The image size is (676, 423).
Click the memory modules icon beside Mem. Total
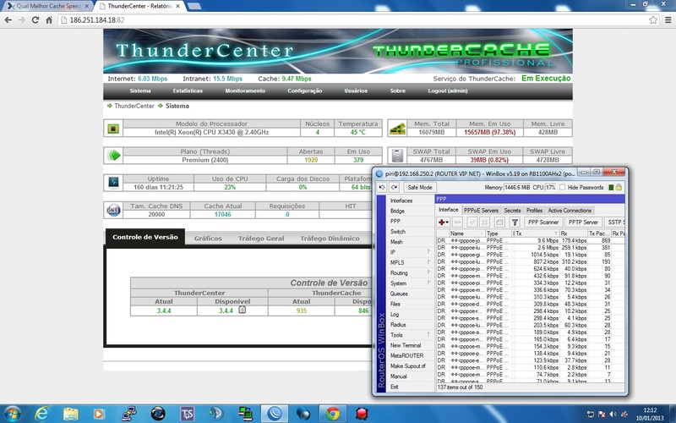[397, 129]
